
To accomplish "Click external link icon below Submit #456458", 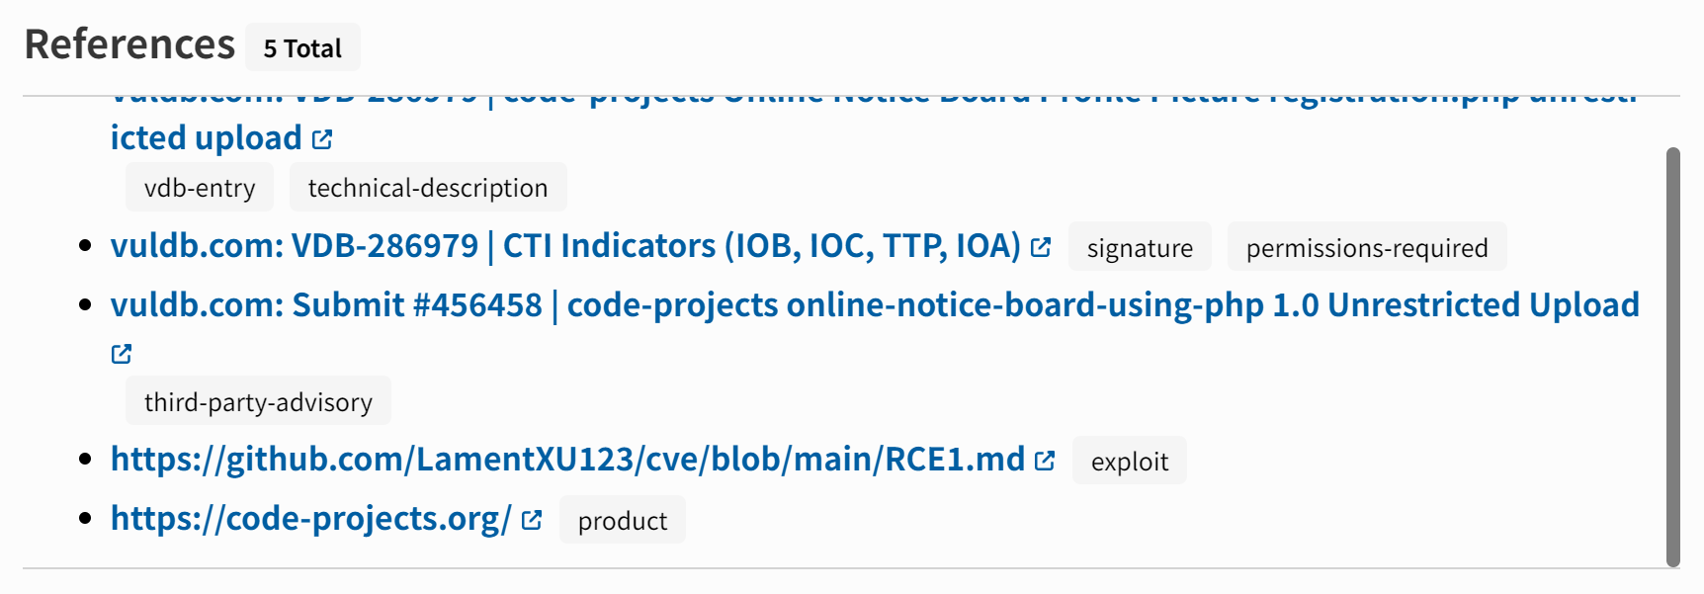I will (122, 354).
